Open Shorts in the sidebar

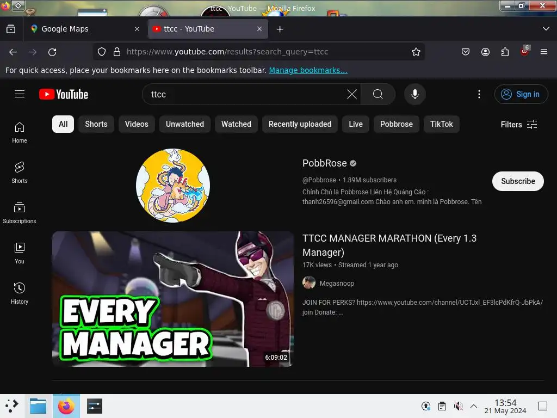click(x=20, y=173)
